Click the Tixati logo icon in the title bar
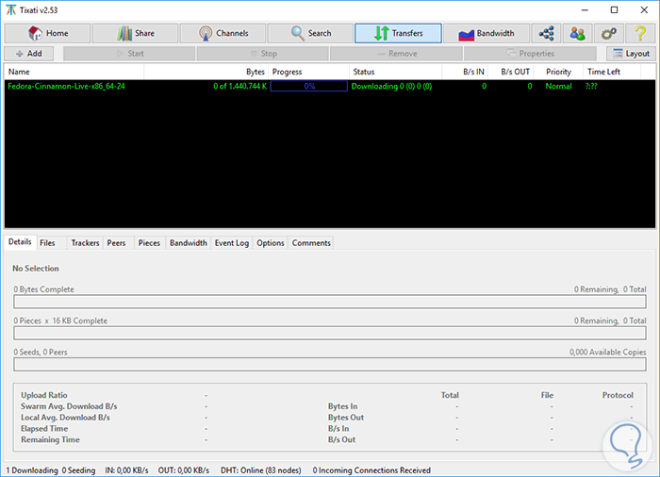Screen dimensions: 660x477 pyautogui.click(x=11, y=10)
